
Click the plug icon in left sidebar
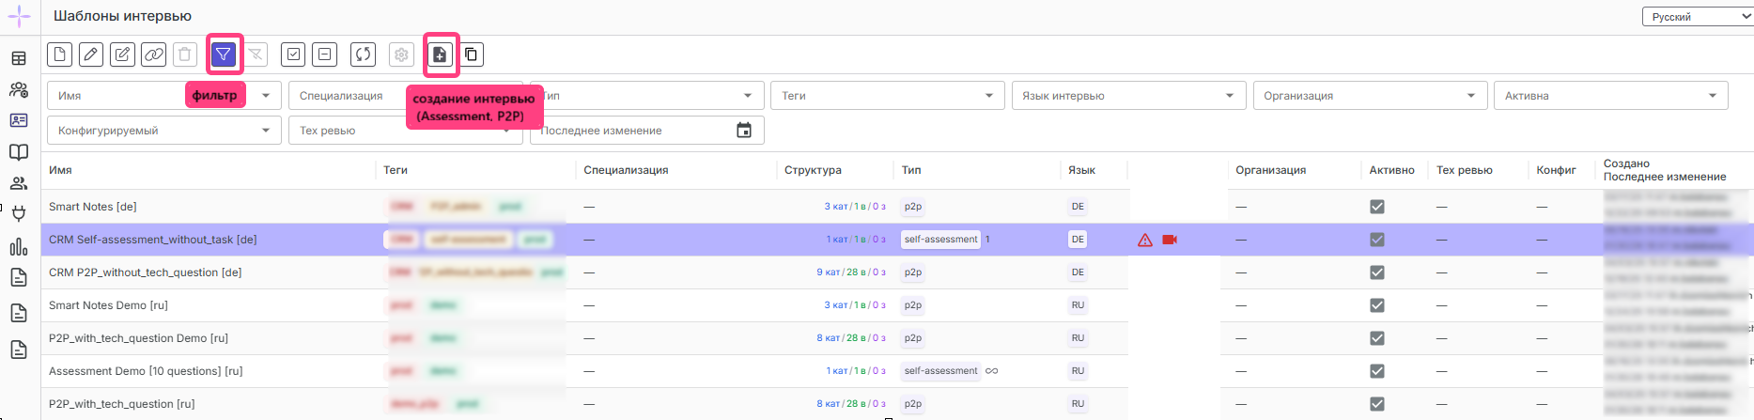coord(19,214)
